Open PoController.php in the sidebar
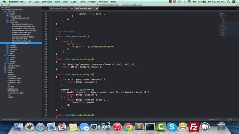This screenshot has width=239, height=134. pos(19,39)
